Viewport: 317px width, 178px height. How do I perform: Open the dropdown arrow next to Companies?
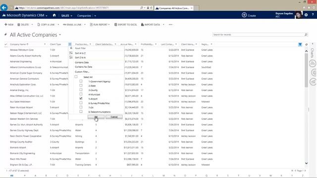click(x=95, y=16)
